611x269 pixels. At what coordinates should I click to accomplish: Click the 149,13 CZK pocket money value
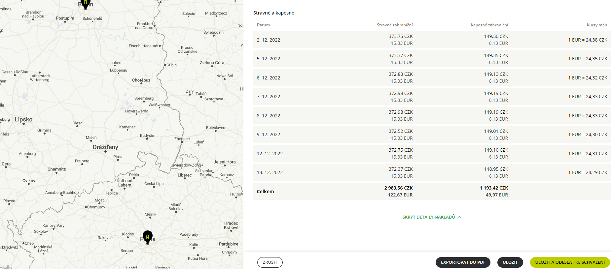pos(496,74)
